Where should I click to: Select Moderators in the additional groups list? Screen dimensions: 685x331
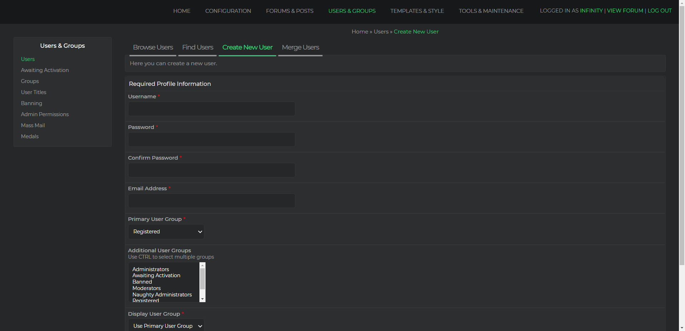(146, 288)
